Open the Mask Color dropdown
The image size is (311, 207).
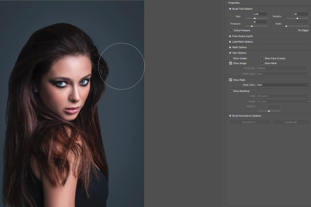click(x=283, y=85)
